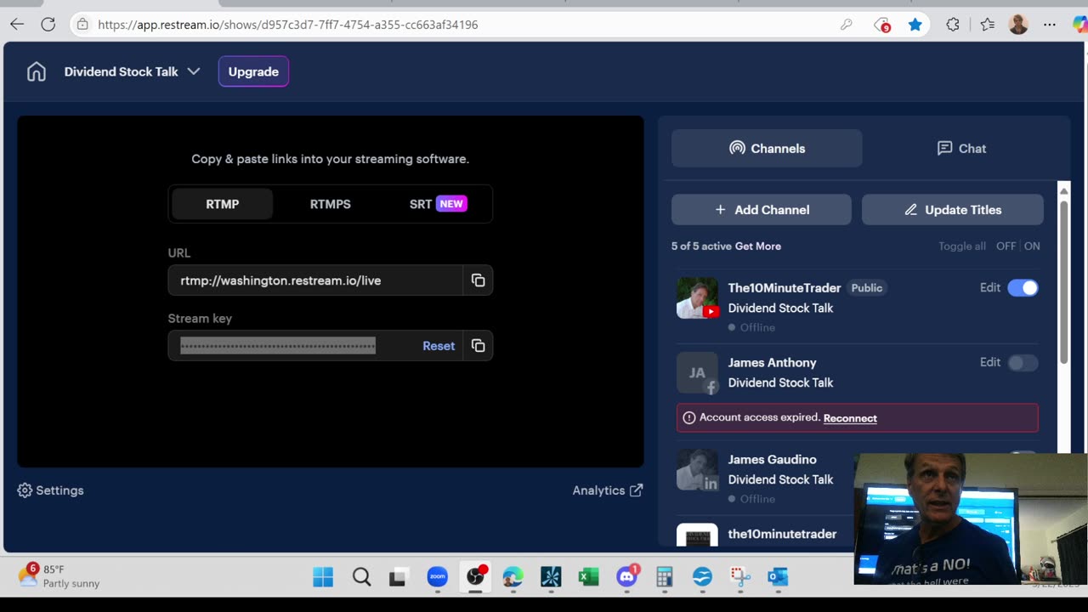The width and height of the screenshot is (1088, 612).
Task: Launch Zoom from the taskbar
Action: click(x=437, y=578)
